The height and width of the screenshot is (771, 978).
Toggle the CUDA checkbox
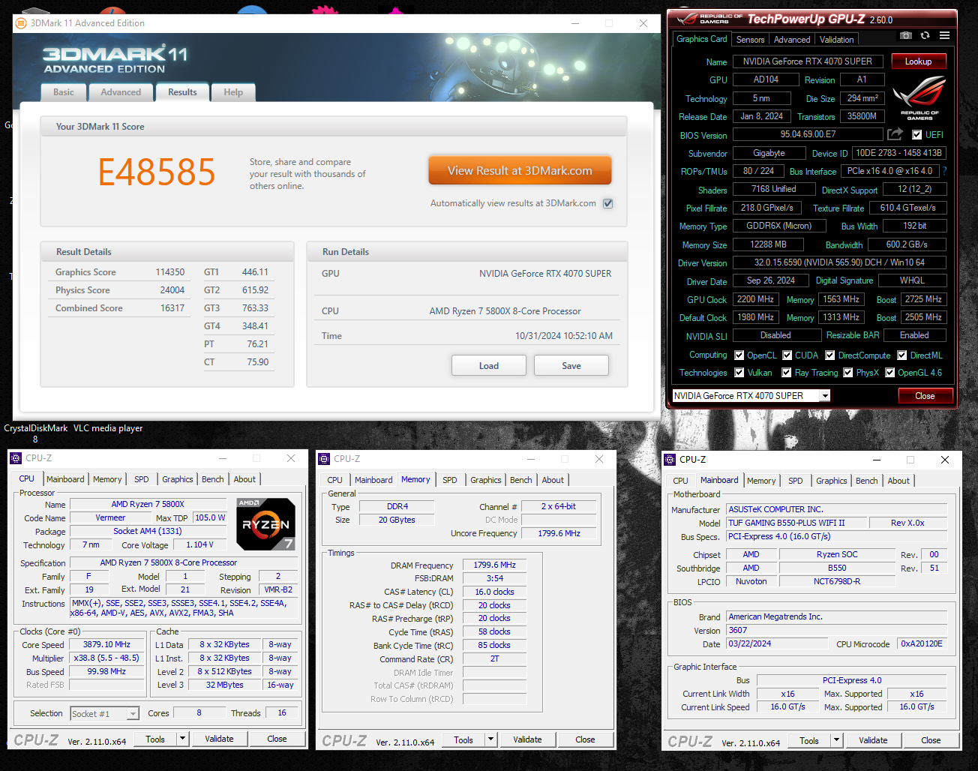[x=787, y=355]
